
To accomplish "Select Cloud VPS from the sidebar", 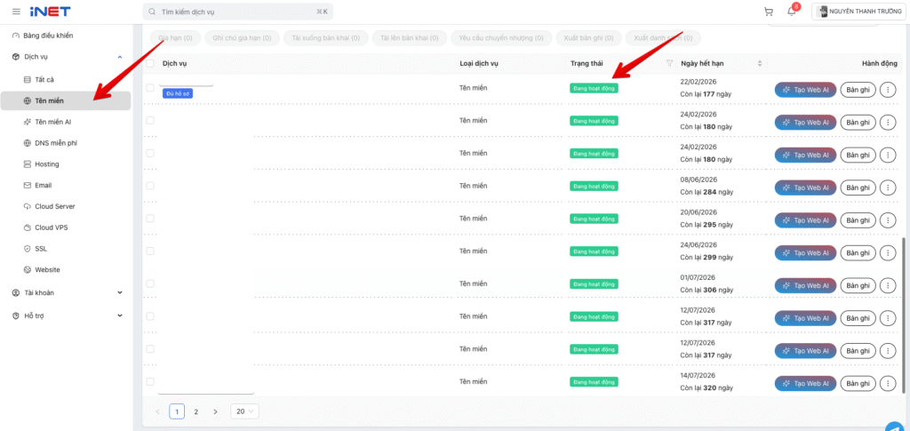I will [52, 227].
